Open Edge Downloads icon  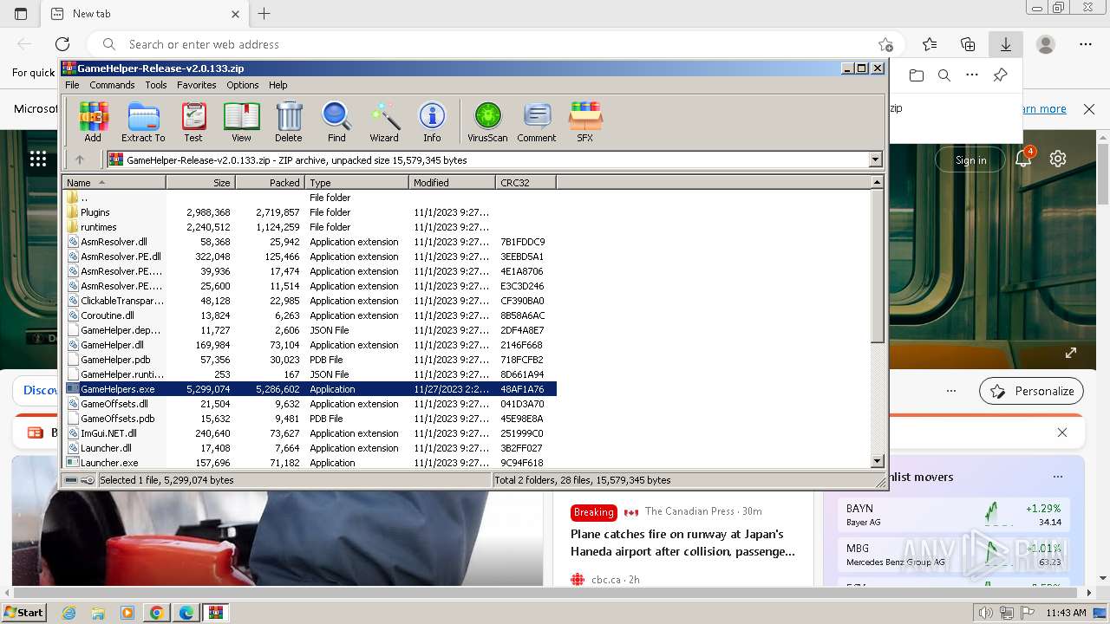pos(1006,44)
